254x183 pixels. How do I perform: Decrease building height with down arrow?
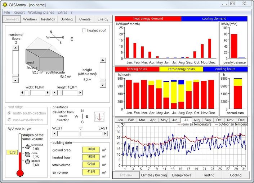tap(103, 85)
